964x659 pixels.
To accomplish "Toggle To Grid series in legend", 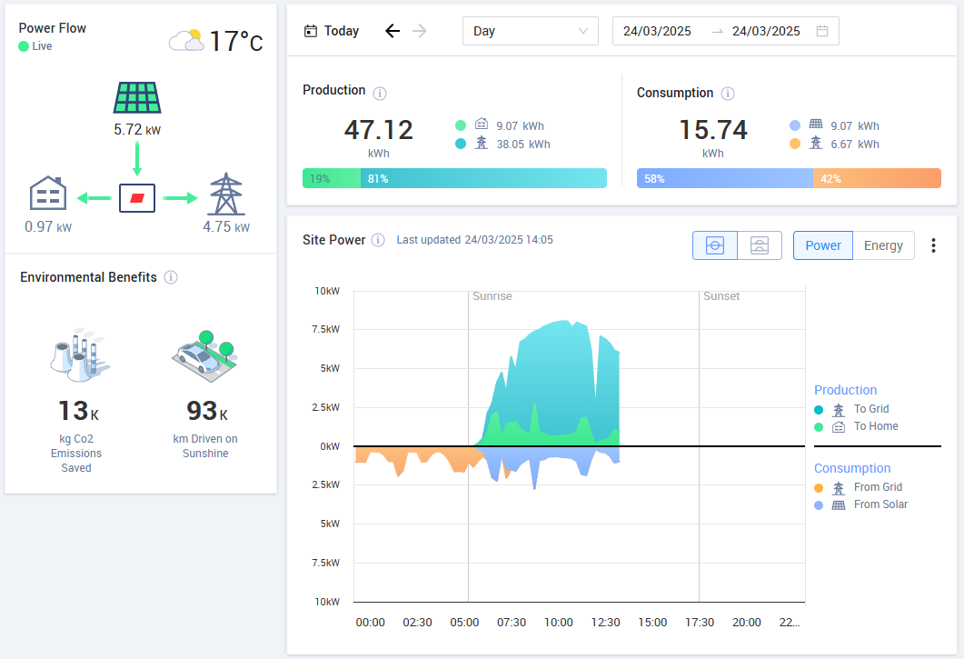I will (x=851, y=409).
